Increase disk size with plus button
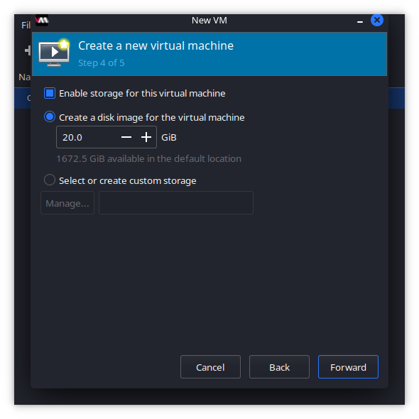 (146, 137)
